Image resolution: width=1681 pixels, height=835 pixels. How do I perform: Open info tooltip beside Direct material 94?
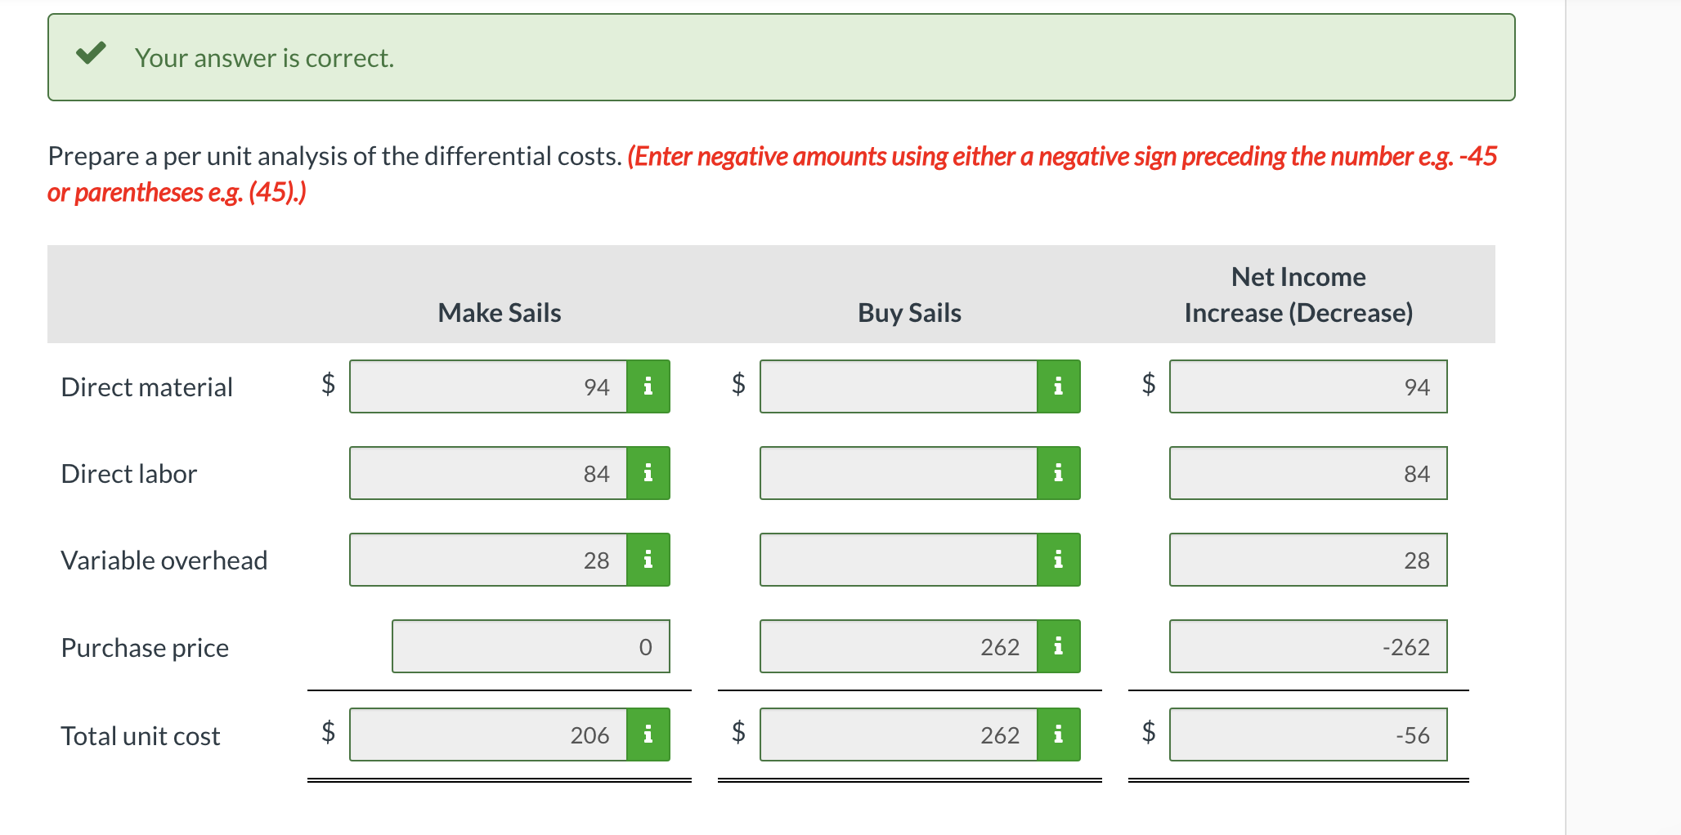(x=648, y=386)
